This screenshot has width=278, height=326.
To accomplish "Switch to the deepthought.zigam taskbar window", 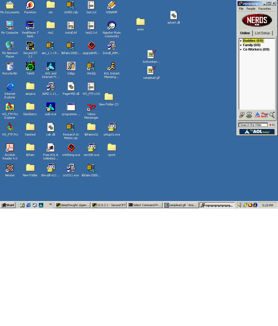I will pos(73,205).
